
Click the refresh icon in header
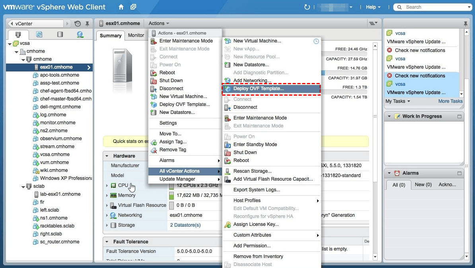[x=307, y=7]
